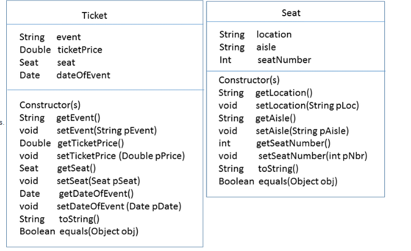Click the location attribute in Seat

[x=274, y=34]
